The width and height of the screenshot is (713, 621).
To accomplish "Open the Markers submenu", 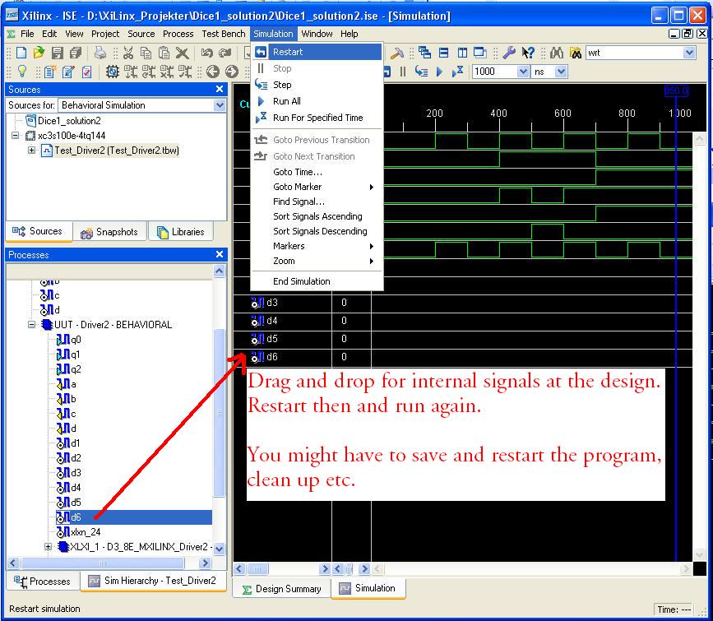I will coord(317,246).
